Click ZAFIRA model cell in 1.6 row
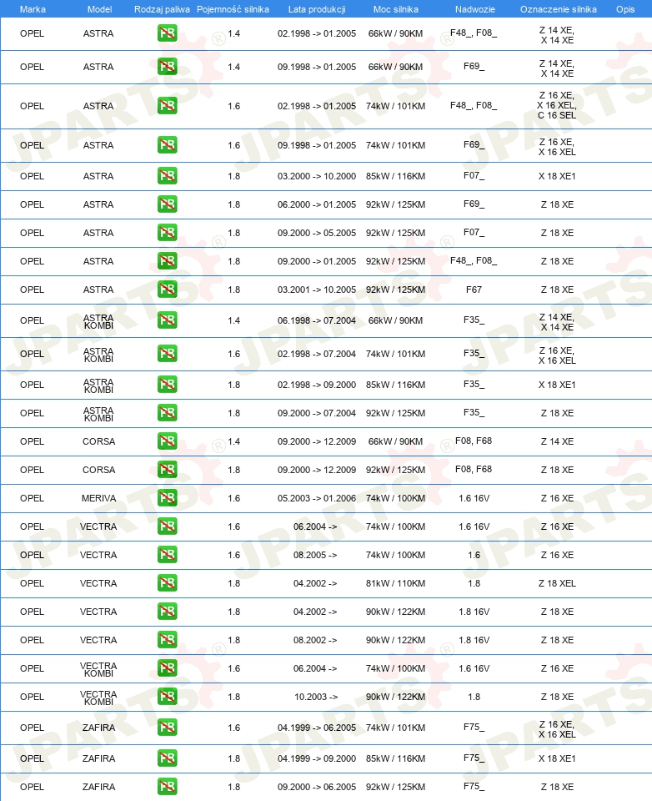 click(98, 728)
